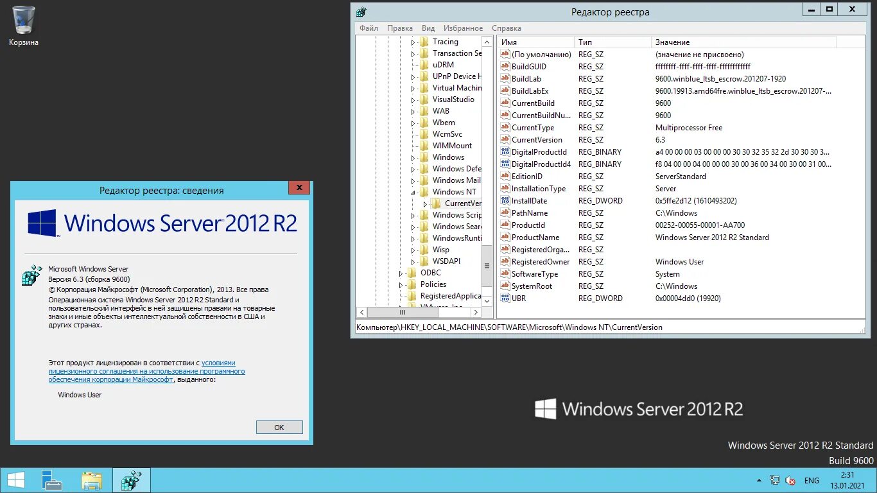
Task: Select the DigitalProductId binary value icon
Action: [x=505, y=152]
